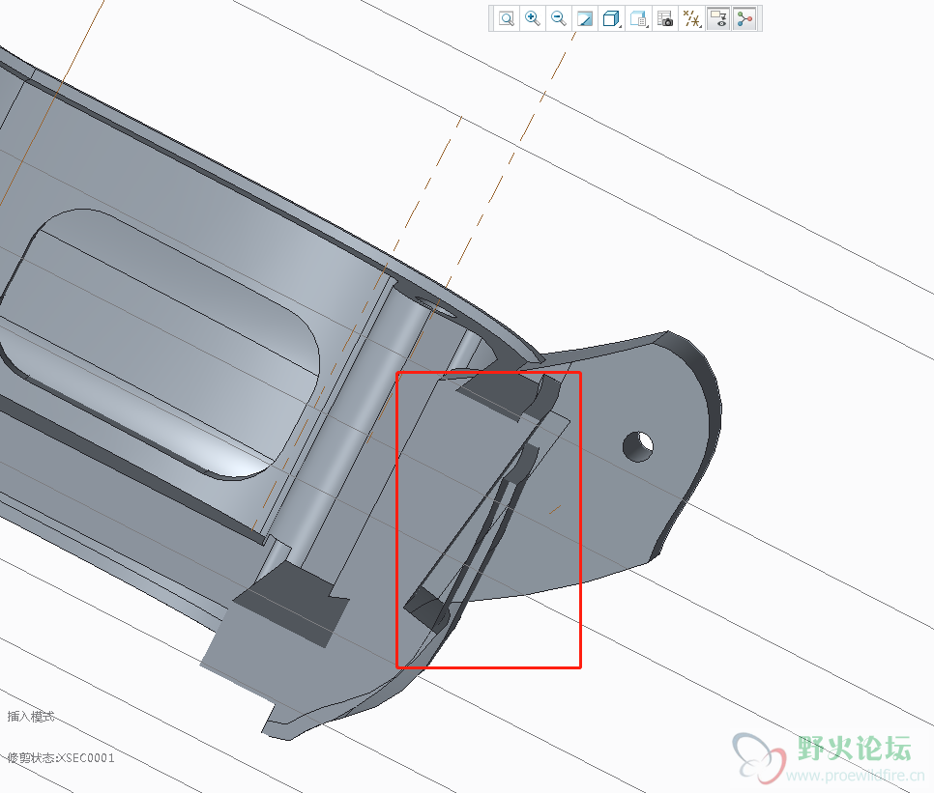Open the Saved Orientations view dropdown
The width and height of the screenshot is (934, 793).
(638, 18)
